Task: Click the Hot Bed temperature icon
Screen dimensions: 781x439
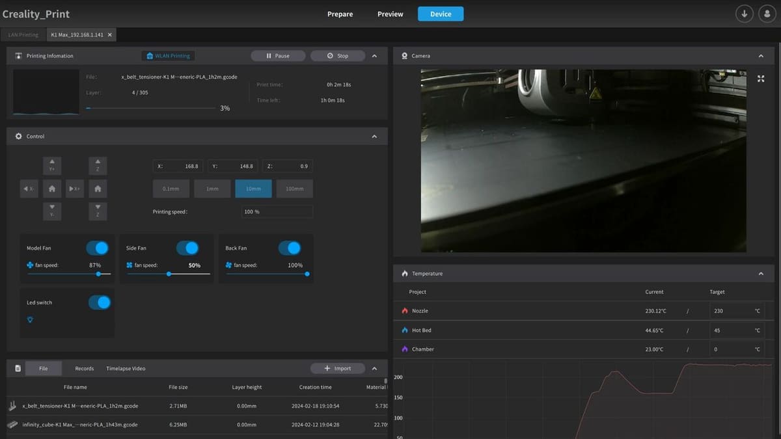Action: [405, 330]
